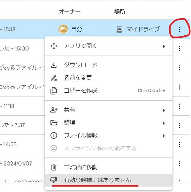Click the share person-plus icon
191x192 pixels.
[x=54, y=110]
